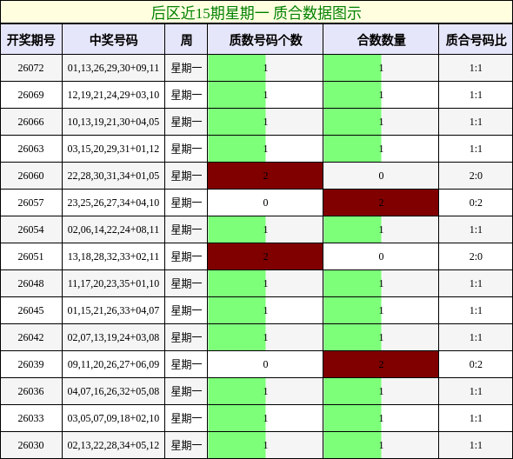This screenshot has width=513, height=459.
Task: Click winning numbers 01,15,21,26,33+04,07
Action: click(x=113, y=310)
